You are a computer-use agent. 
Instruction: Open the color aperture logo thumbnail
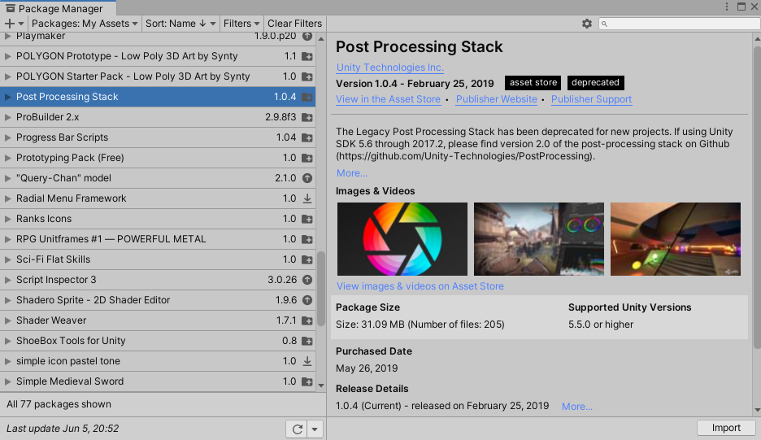[x=402, y=239]
